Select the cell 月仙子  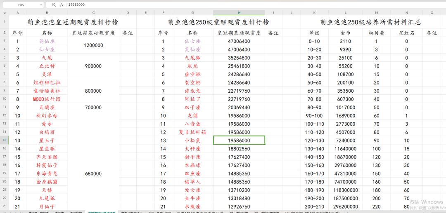(47, 206)
